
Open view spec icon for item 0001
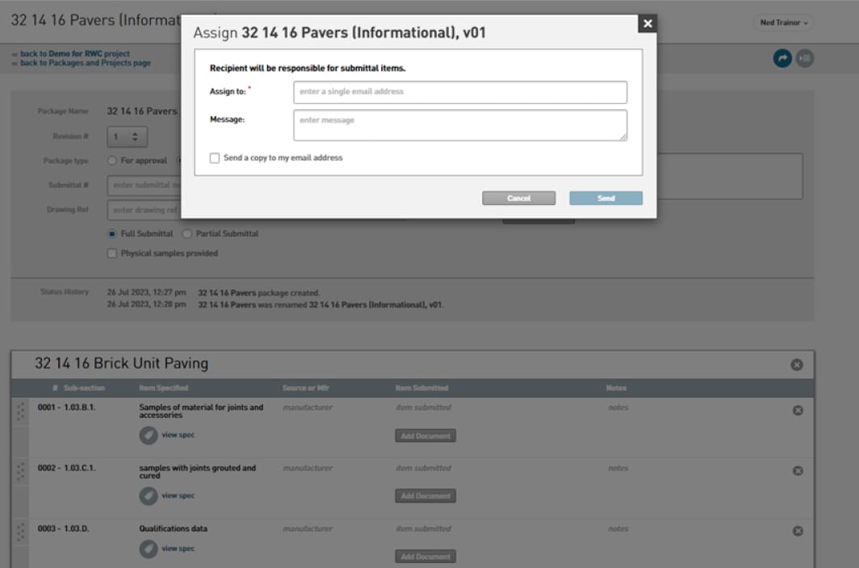[x=149, y=436]
